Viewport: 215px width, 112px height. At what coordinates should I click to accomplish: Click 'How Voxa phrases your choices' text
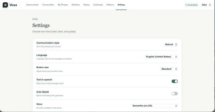click(x=48, y=47)
